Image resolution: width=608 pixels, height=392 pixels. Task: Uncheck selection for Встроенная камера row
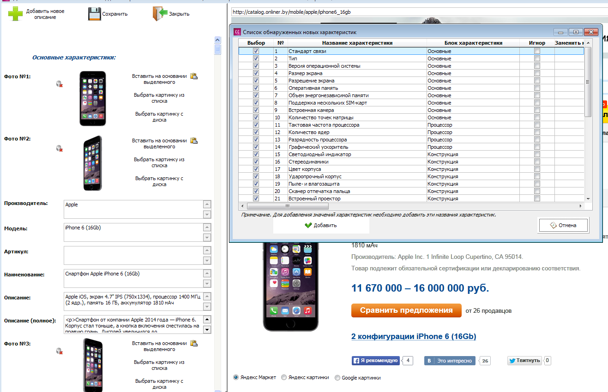[x=256, y=110]
